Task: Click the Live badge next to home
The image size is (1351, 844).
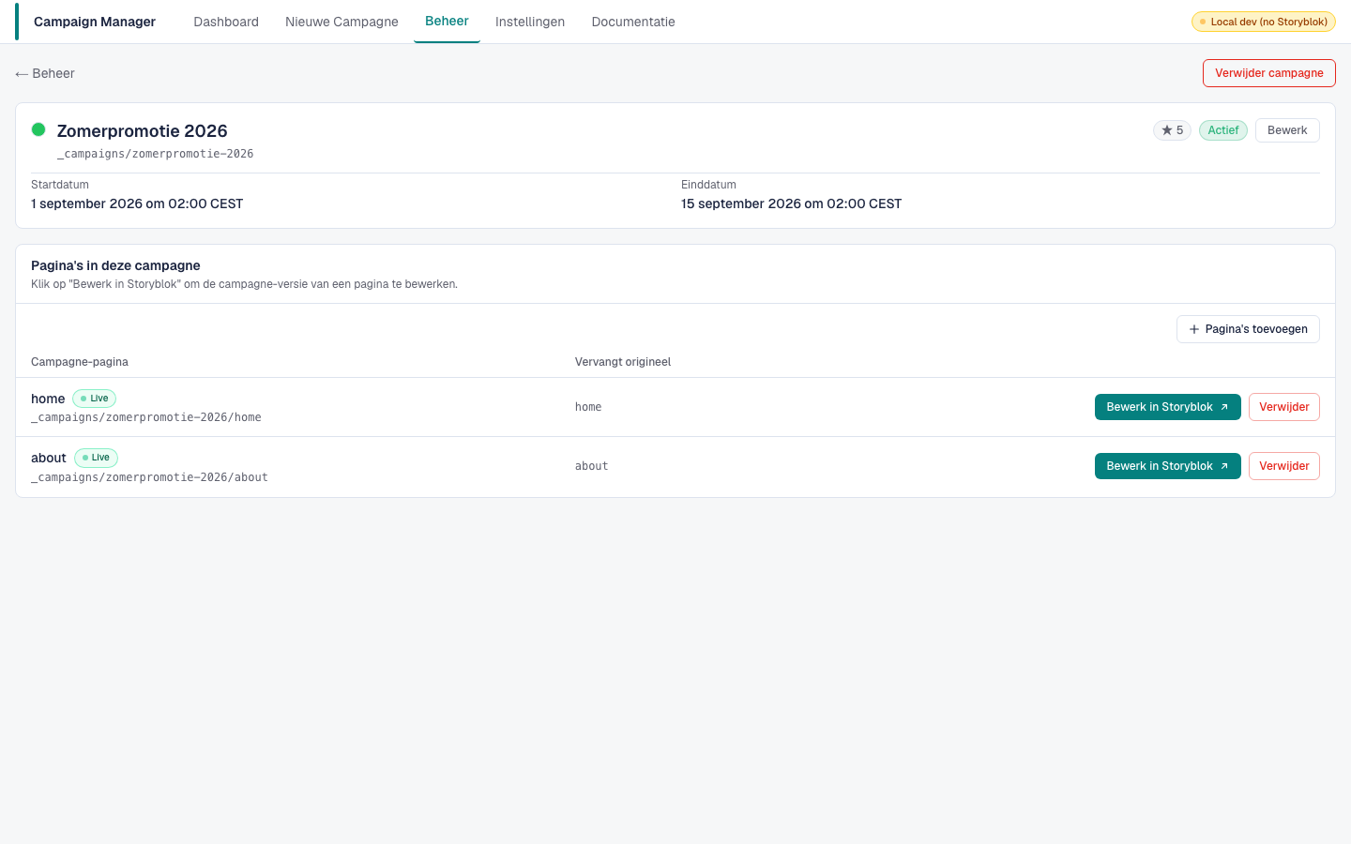Action: click(94, 399)
